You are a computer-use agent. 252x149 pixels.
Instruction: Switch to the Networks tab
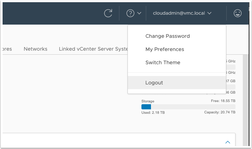point(35,49)
